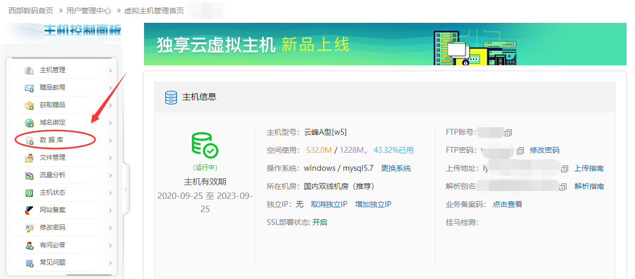Click the 主机管理 server icon
This screenshot has height=279, width=635.
coord(29,71)
